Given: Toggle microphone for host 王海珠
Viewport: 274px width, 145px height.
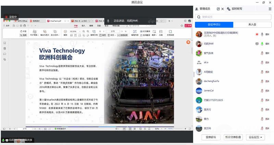Looking at the screenshot, I should (x=262, y=34).
